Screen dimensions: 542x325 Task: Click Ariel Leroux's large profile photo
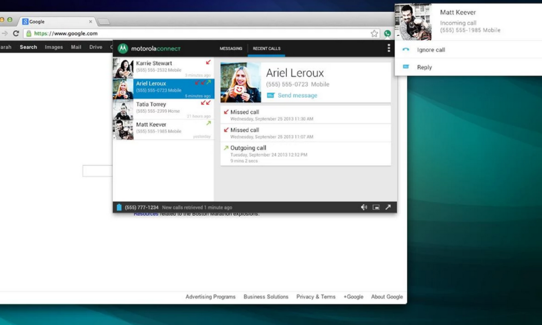pyautogui.click(x=240, y=83)
